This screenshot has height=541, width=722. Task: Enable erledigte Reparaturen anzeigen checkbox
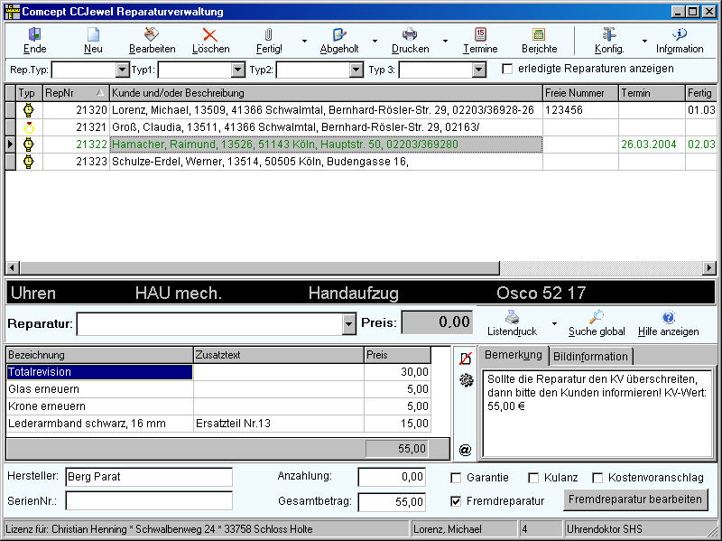507,69
